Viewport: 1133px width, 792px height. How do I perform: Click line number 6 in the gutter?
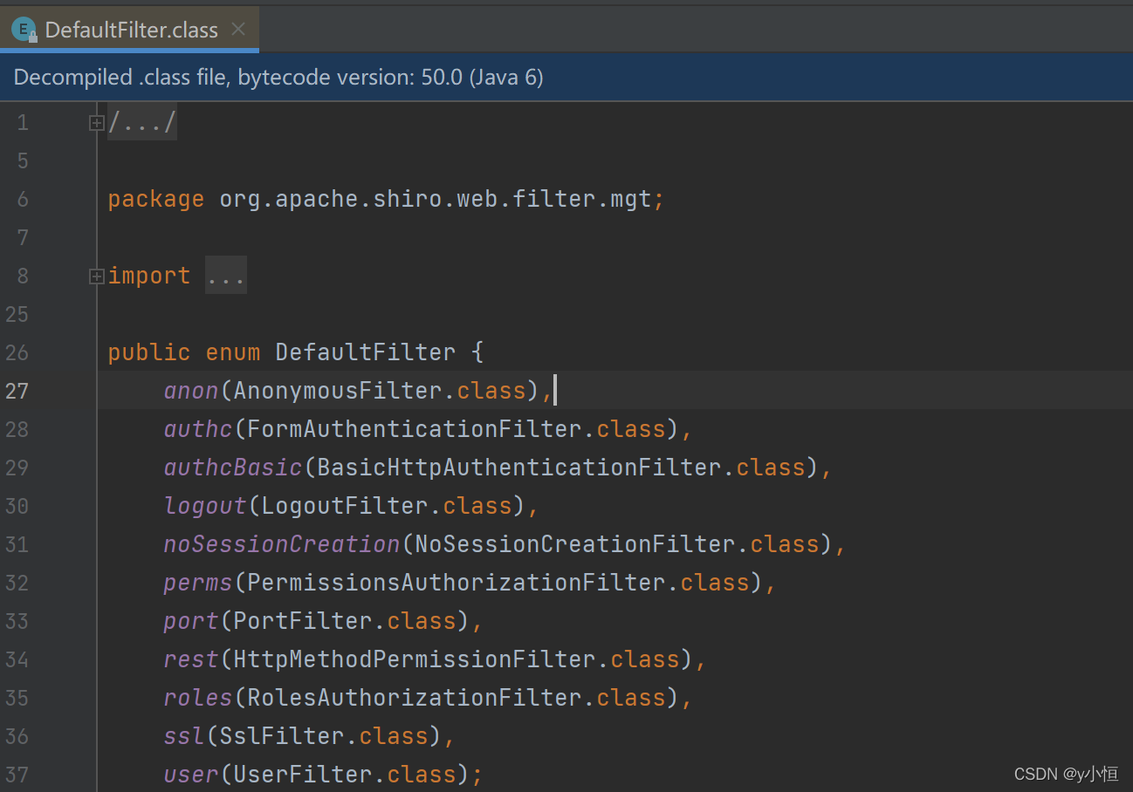[x=23, y=200]
